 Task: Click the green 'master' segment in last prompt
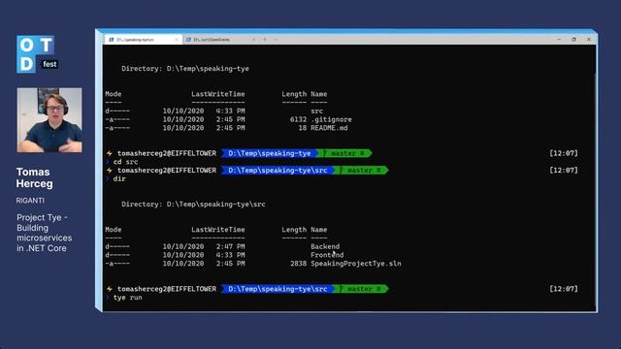tap(361, 289)
